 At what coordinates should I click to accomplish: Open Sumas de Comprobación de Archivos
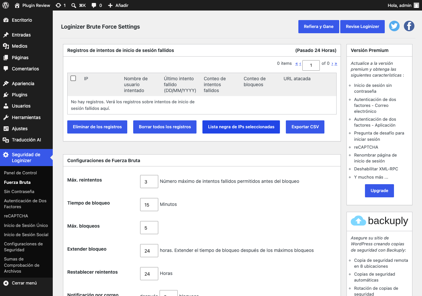point(22,265)
